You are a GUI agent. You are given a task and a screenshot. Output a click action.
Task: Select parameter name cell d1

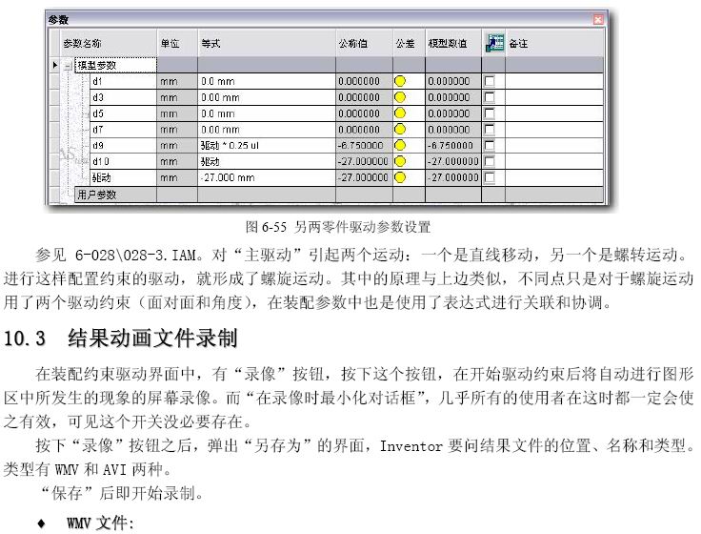click(124, 81)
